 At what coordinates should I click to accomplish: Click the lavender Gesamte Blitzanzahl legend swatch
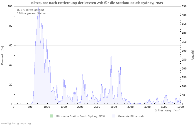pyautogui.click(x=113, y=116)
